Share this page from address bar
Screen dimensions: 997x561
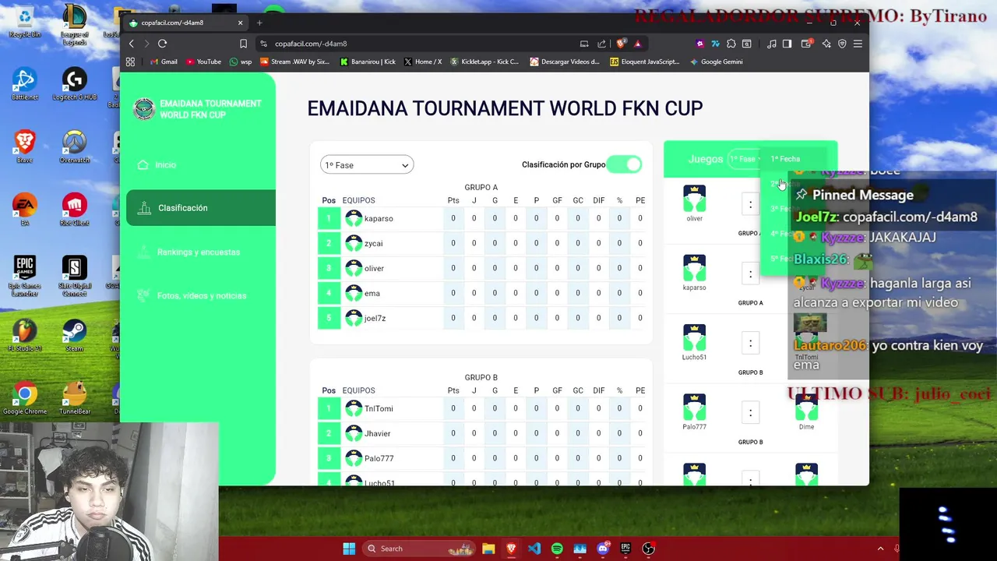(601, 44)
